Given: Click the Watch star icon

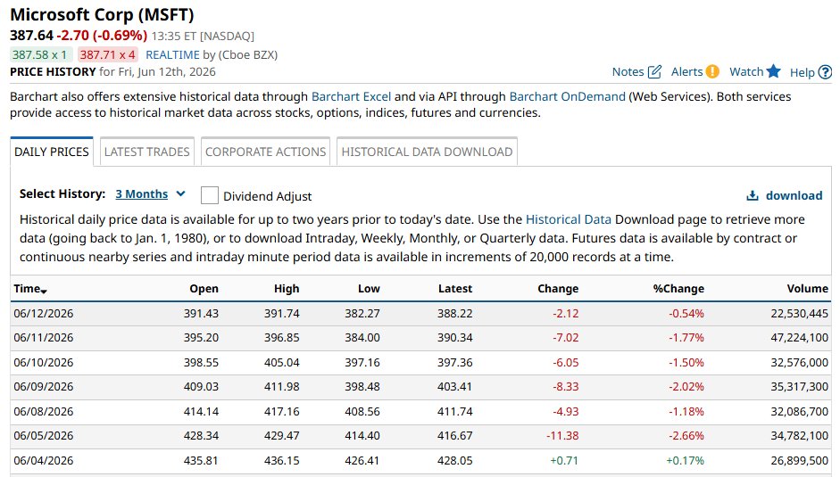Looking at the screenshot, I should tap(773, 71).
